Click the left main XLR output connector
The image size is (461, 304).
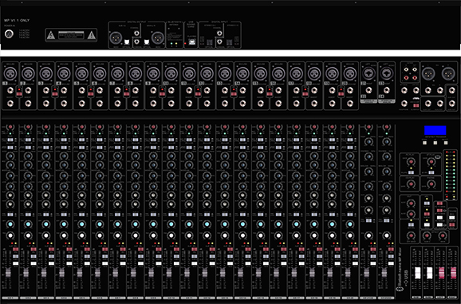click(428, 73)
